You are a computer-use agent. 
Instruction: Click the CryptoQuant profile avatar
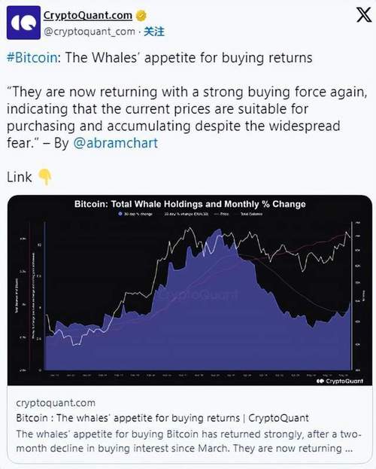tap(23, 23)
